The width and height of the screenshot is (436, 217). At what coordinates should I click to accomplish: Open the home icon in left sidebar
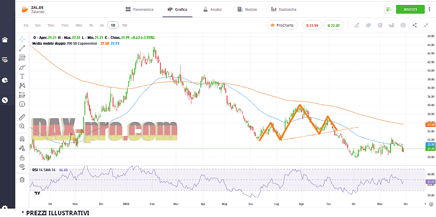5,40
